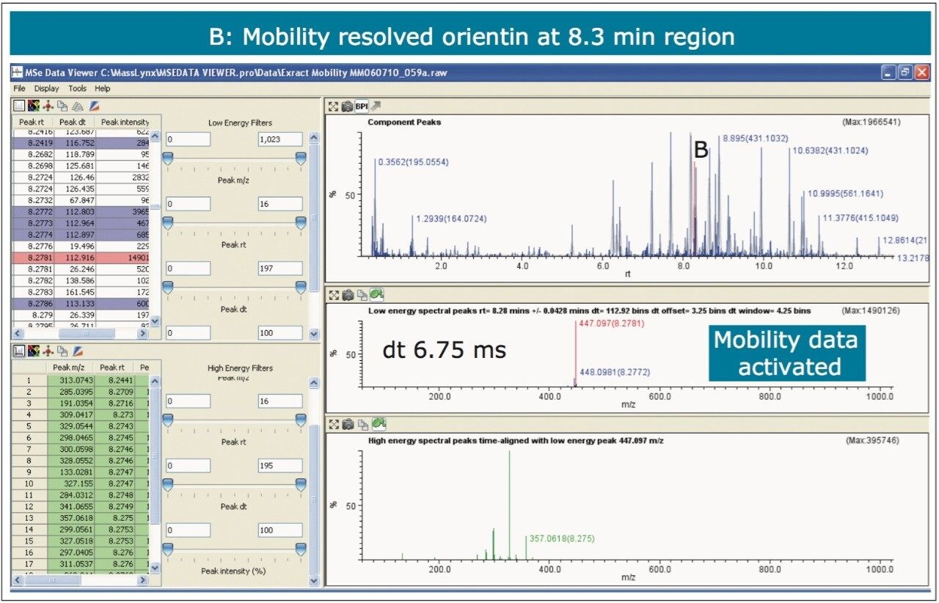The height and width of the screenshot is (603, 939).
Task: Click the chart icon above the high energy table
Action: pyautogui.click(x=20, y=351)
